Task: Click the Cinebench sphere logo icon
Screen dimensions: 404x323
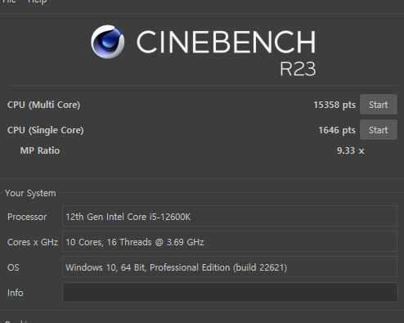Action: (x=108, y=42)
